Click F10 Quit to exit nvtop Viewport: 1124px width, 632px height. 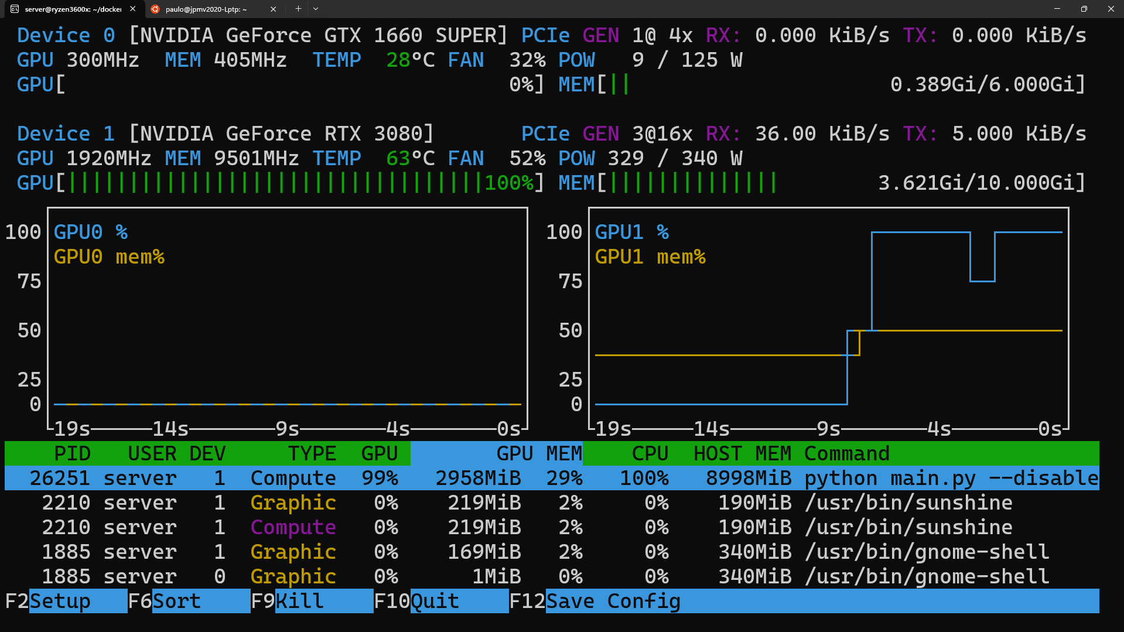pos(435,601)
